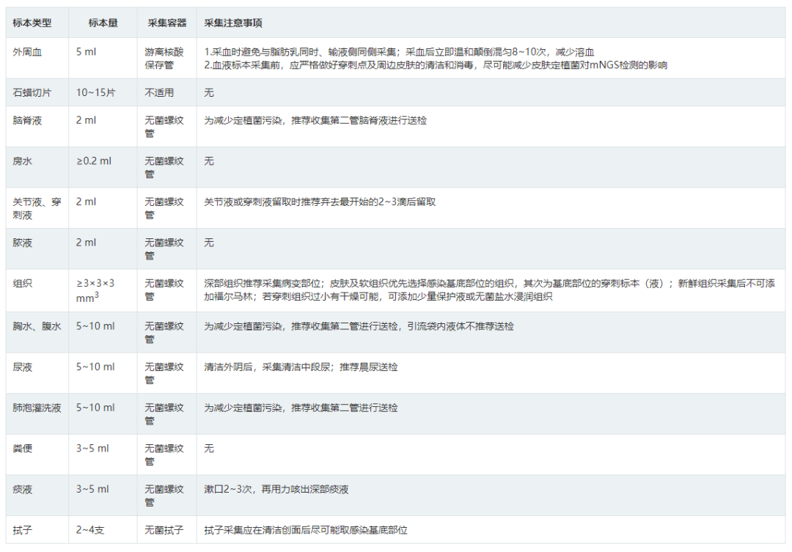Select the "标本量" column header
792x552 pixels.
coord(103,23)
